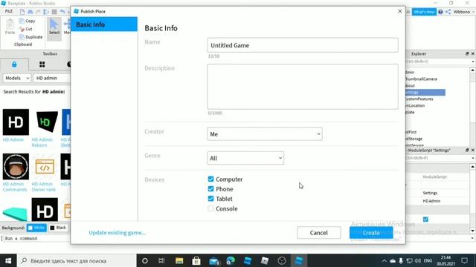Uncheck the Tablet device checkbox
The height and width of the screenshot is (267, 476).
click(x=210, y=199)
